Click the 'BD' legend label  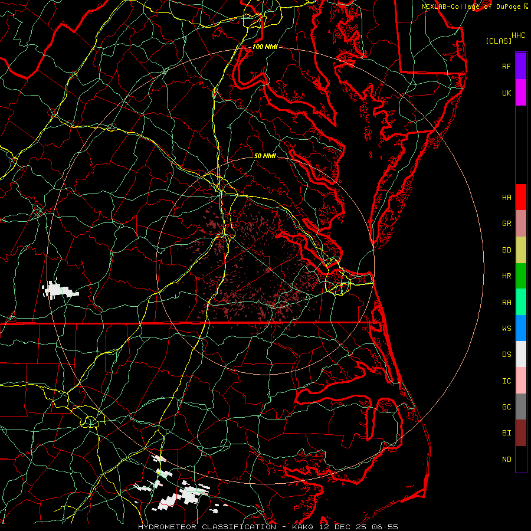tap(506, 250)
